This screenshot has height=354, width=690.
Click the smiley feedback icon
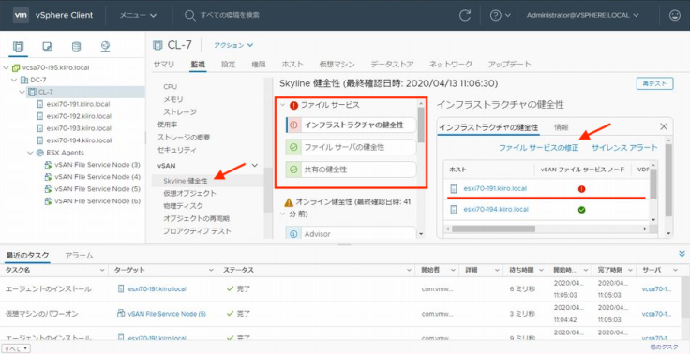click(674, 15)
